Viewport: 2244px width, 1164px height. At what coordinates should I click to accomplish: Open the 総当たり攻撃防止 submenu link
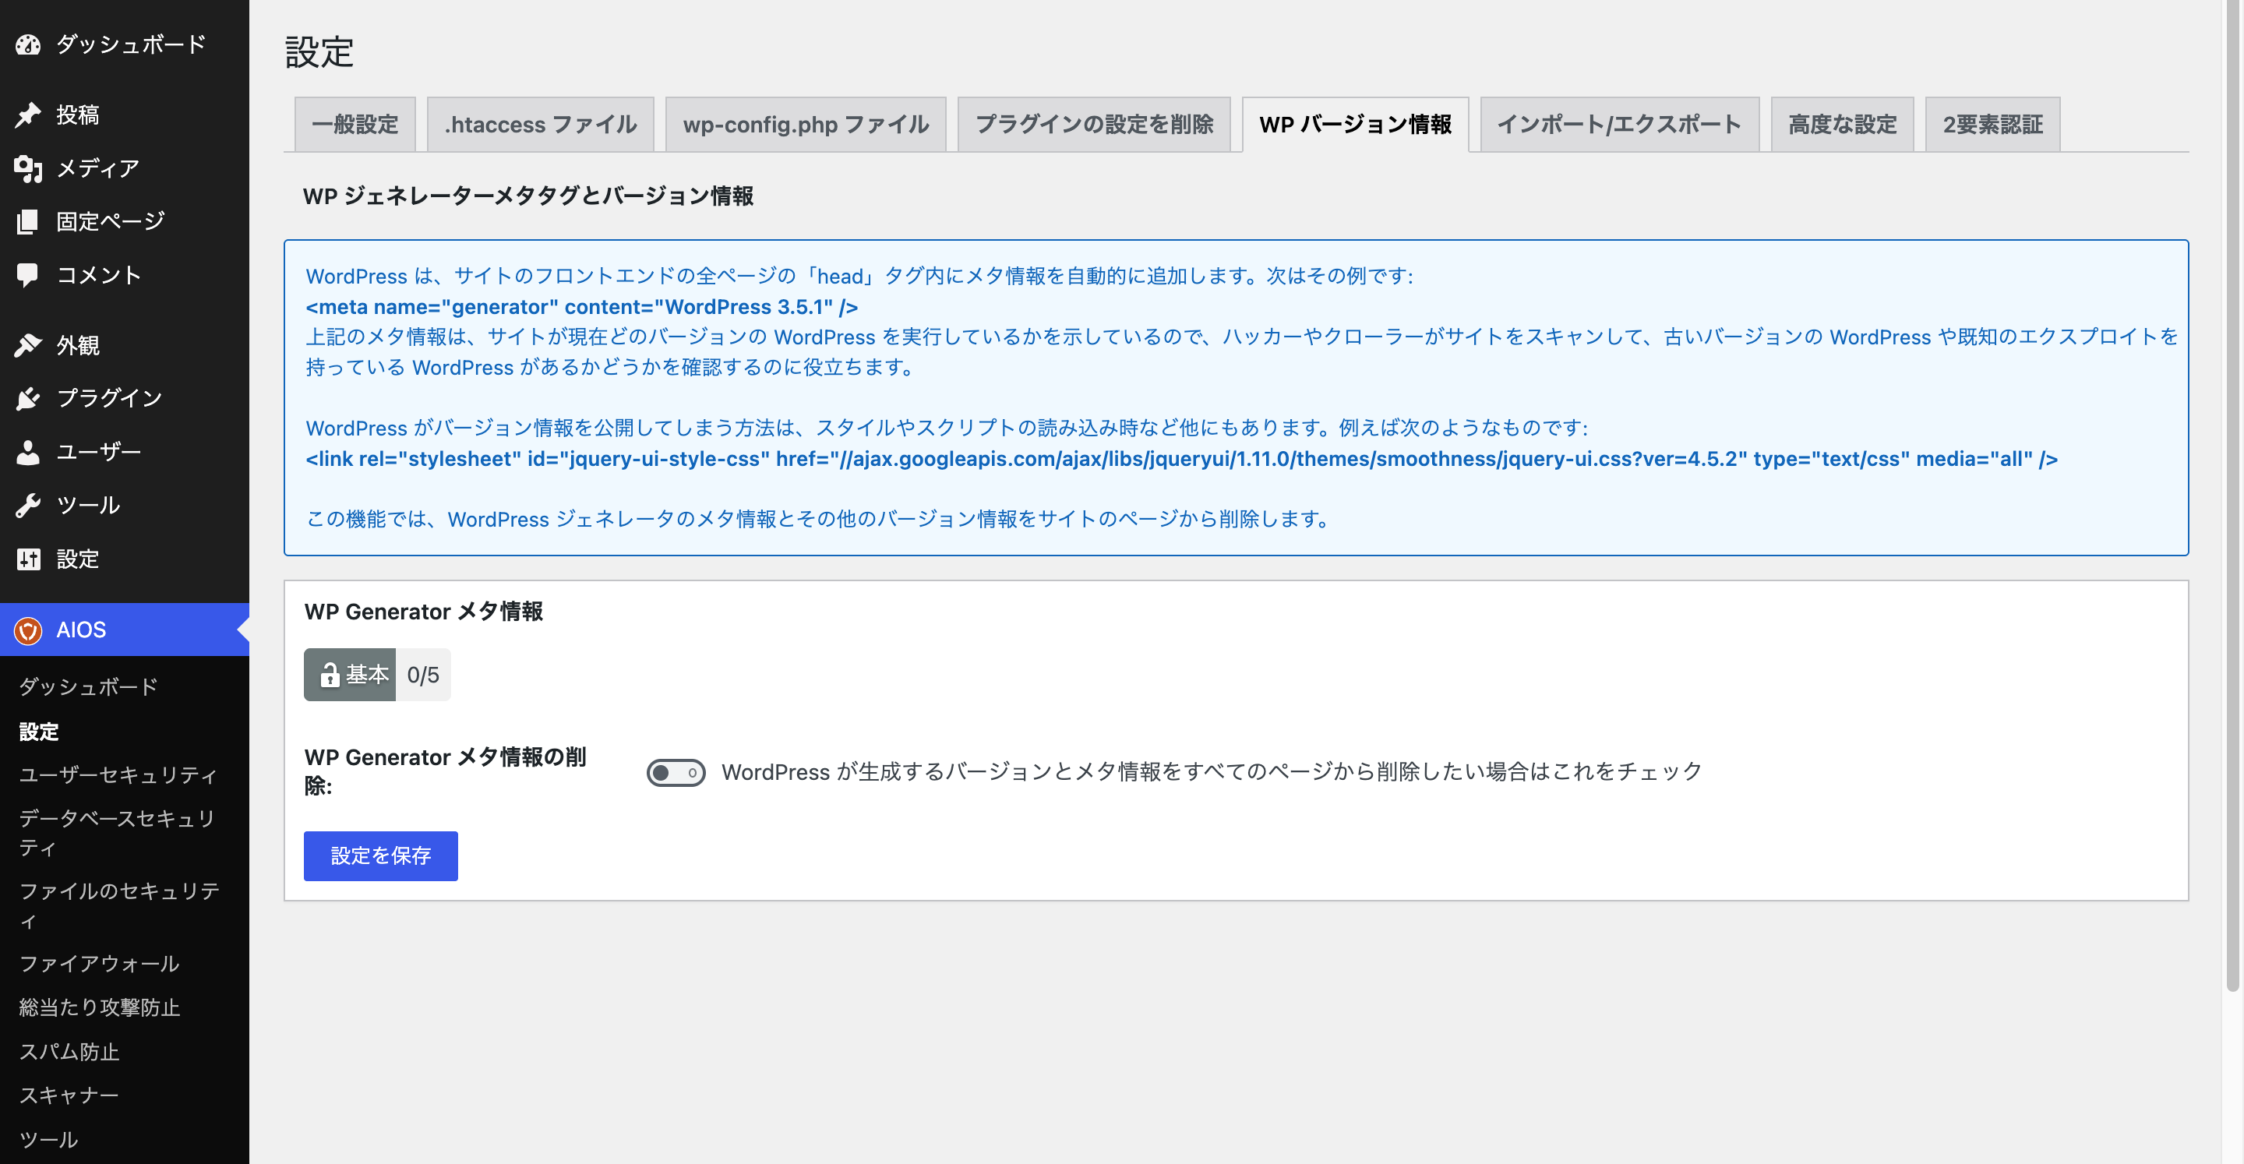99,1007
